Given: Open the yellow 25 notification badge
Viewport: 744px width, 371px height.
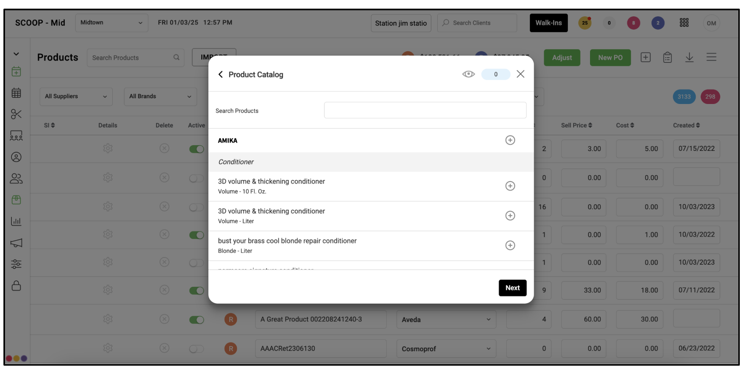Looking at the screenshot, I should point(585,23).
